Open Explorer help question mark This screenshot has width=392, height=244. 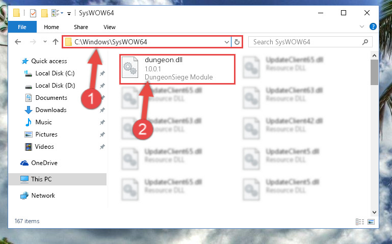pos(373,26)
